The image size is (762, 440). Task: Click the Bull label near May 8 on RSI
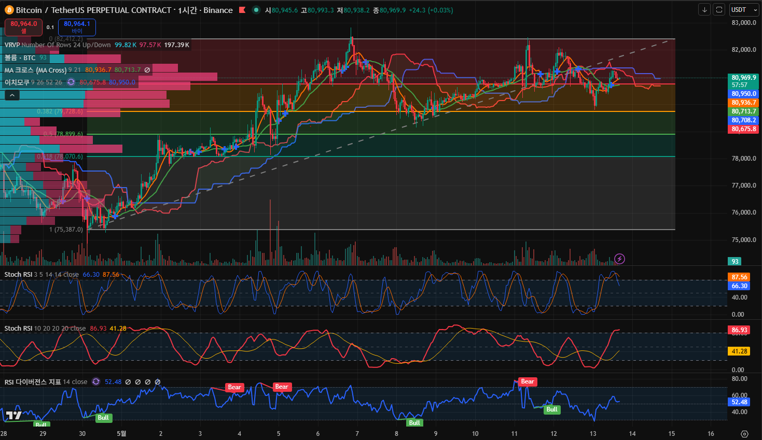(414, 423)
